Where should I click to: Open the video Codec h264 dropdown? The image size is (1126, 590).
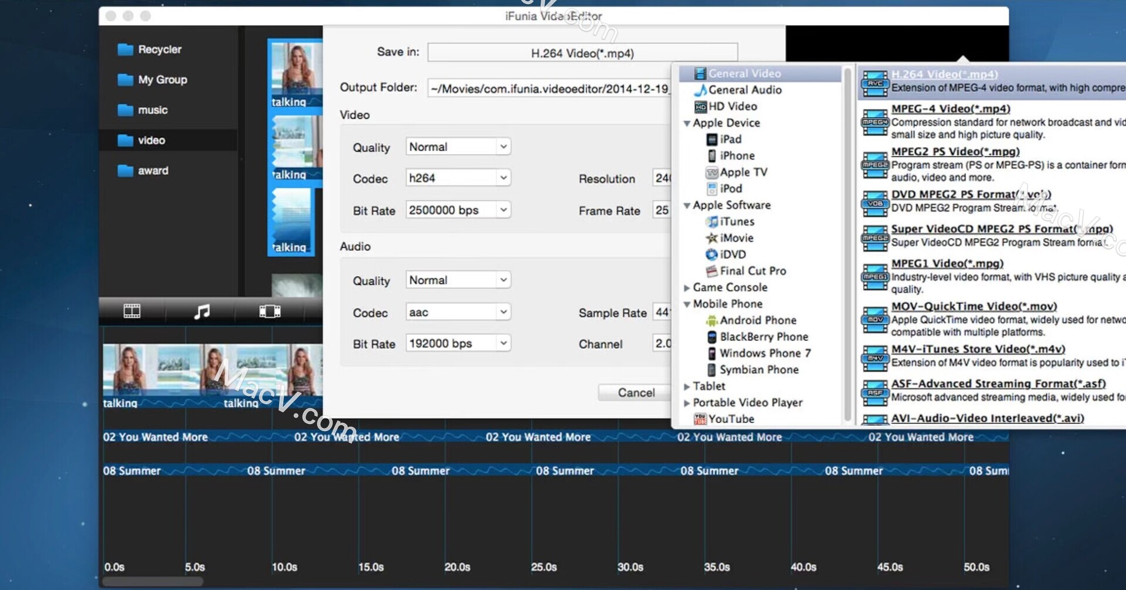point(458,178)
